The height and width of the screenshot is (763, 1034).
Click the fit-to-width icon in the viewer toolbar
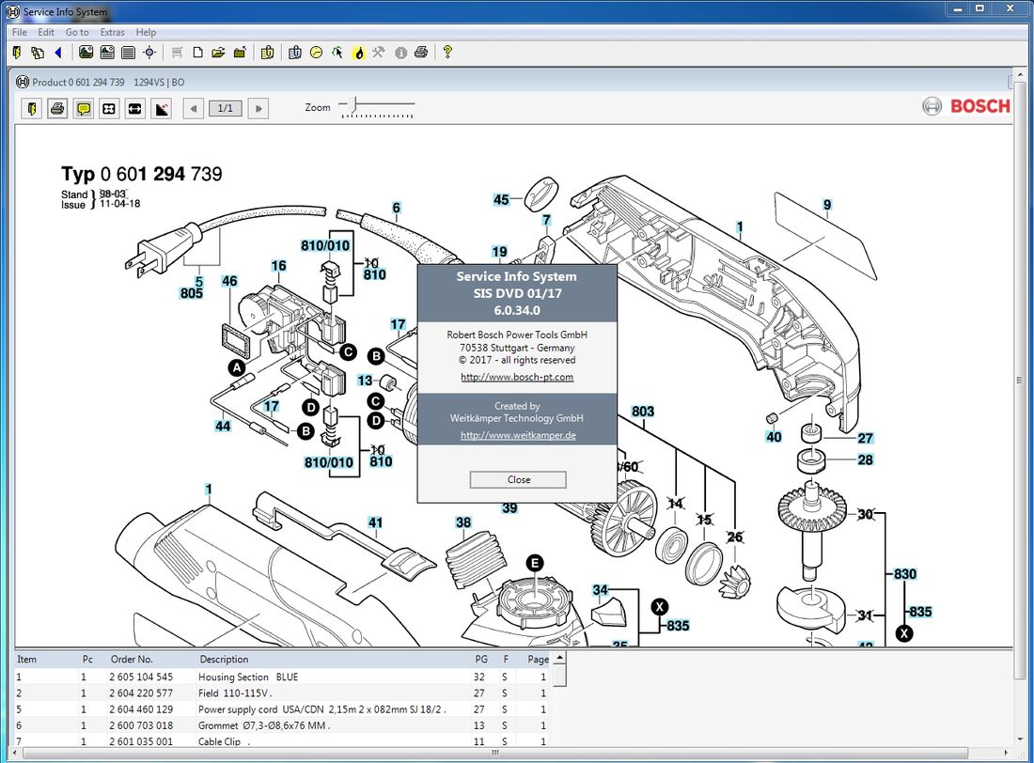(134, 109)
